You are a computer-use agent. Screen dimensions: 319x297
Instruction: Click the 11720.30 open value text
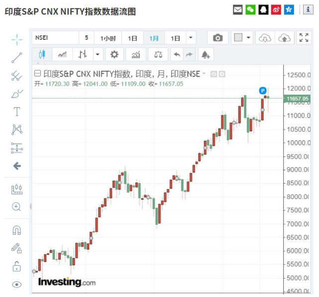57,84
